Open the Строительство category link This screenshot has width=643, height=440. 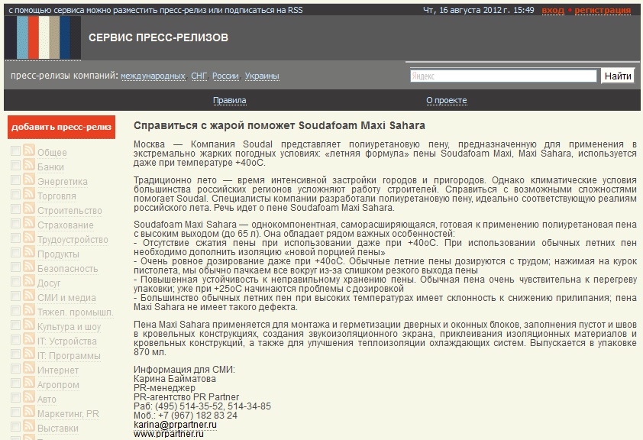pos(69,211)
